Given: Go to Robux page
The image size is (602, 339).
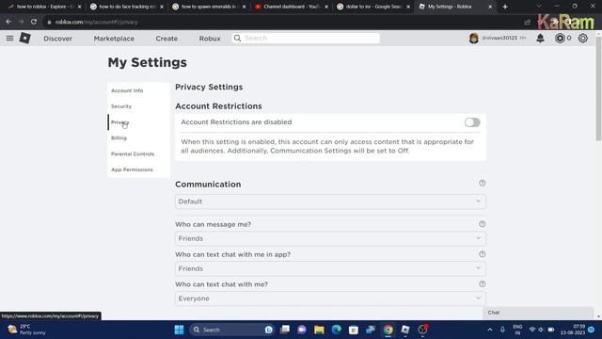Looking at the screenshot, I should point(210,39).
